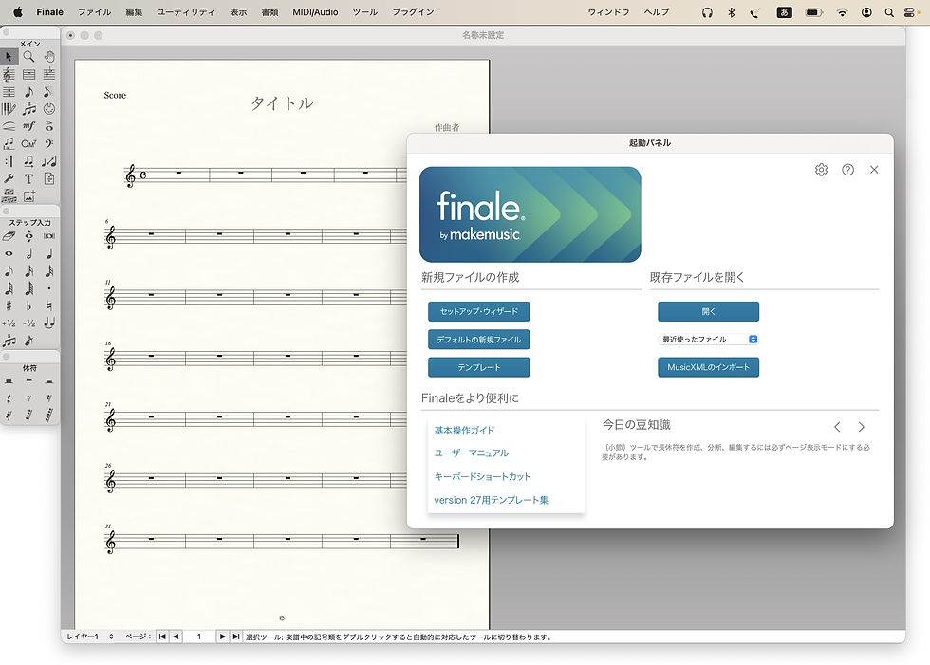Open the レイヤー1 layer popup

click(x=90, y=637)
